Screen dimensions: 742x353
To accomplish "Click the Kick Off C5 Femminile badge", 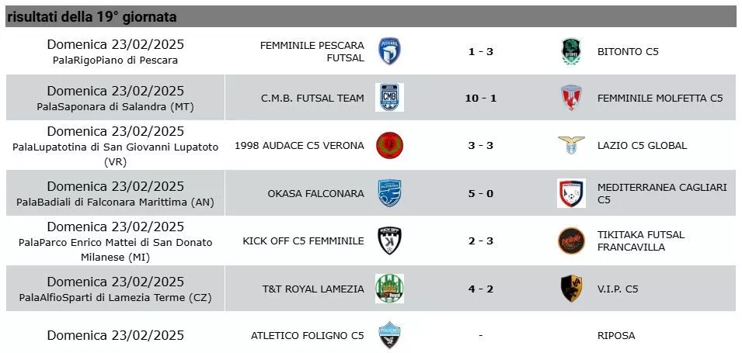I will [x=389, y=241].
